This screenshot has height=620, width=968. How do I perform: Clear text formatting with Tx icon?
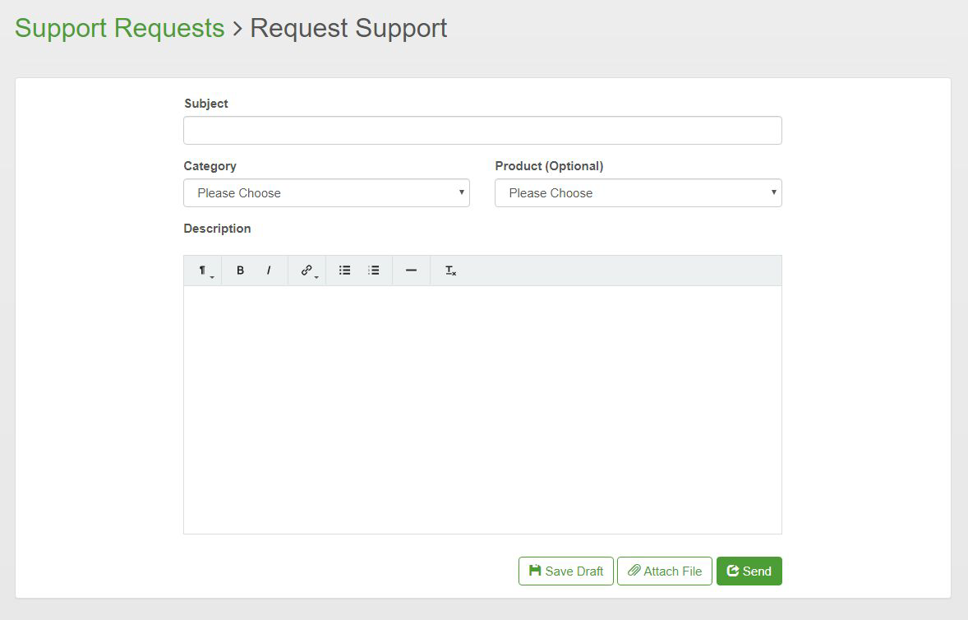coord(450,271)
